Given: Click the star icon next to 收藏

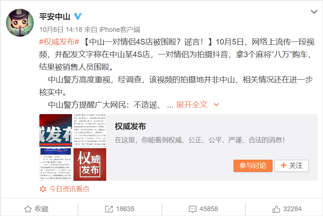Looking at the screenshot, I should pyautogui.click(x=28, y=209).
